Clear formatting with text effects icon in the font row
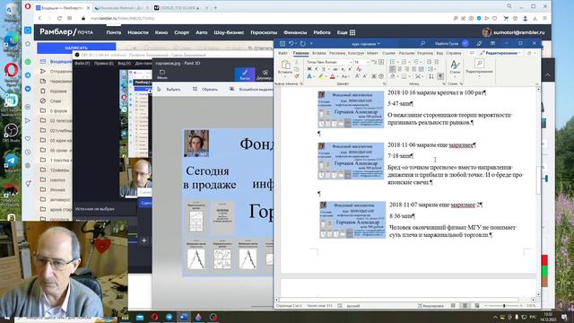The height and width of the screenshot is (323, 574). pos(359,69)
